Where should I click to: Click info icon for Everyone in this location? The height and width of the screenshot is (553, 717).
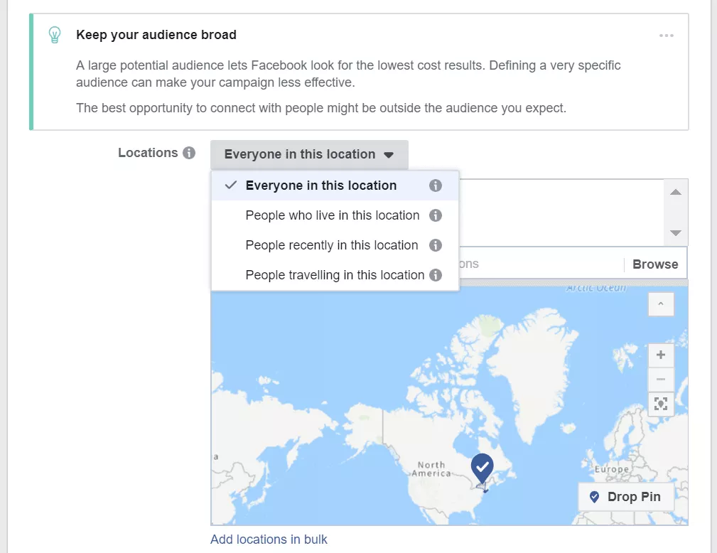click(x=436, y=186)
